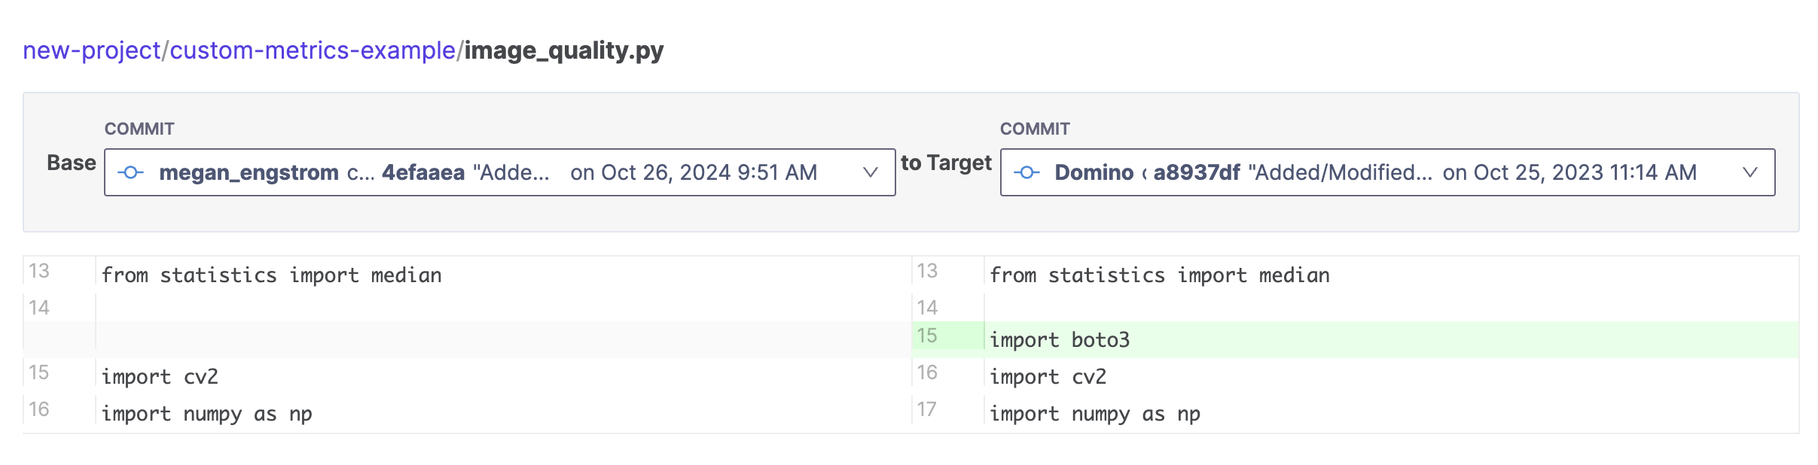Click the 4efaaea commit hash text
The height and width of the screenshot is (465, 1818).
tap(423, 172)
